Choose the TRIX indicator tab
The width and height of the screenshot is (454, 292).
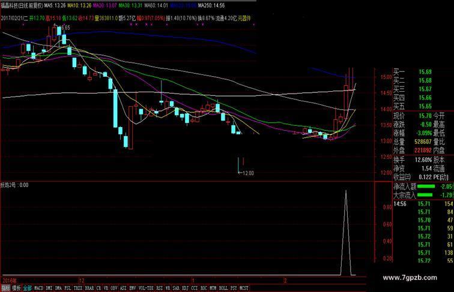click(x=78, y=288)
